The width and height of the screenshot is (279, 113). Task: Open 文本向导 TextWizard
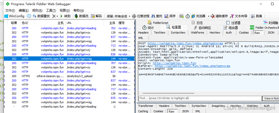point(239,16)
